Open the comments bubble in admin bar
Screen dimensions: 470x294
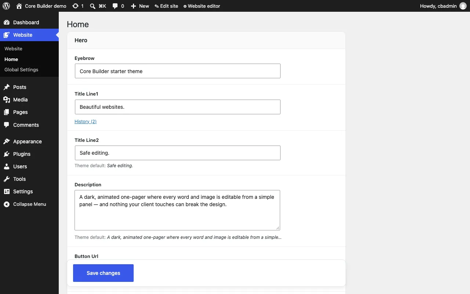115,6
